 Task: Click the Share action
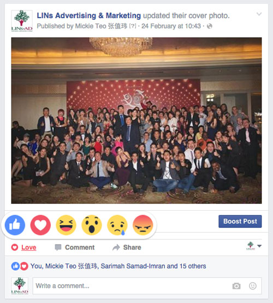(127, 247)
